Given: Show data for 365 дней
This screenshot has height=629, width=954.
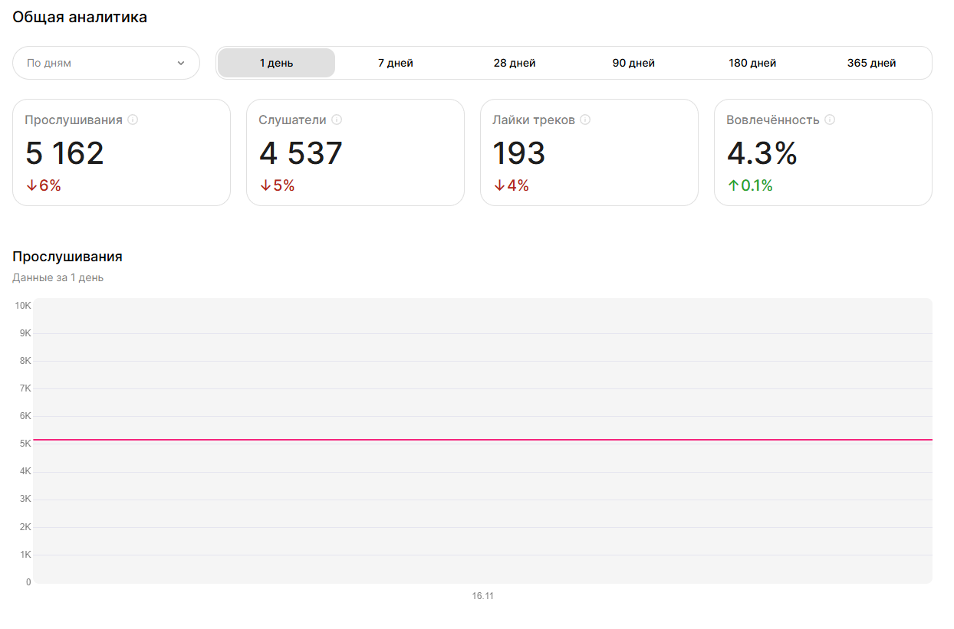Looking at the screenshot, I should point(871,63).
